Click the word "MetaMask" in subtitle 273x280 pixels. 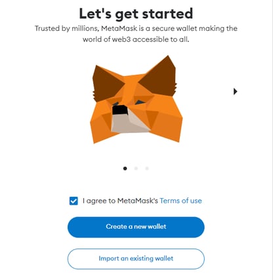tap(119, 28)
